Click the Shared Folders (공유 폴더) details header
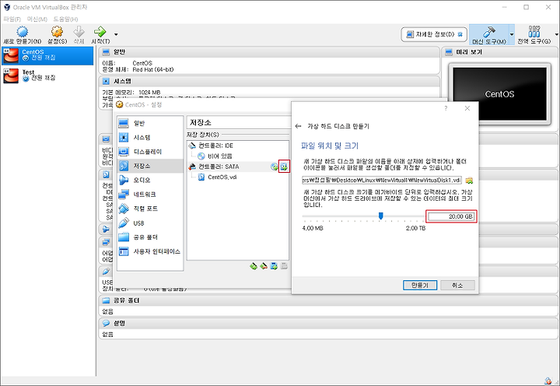 pyautogui.click(x=327, y=300)
